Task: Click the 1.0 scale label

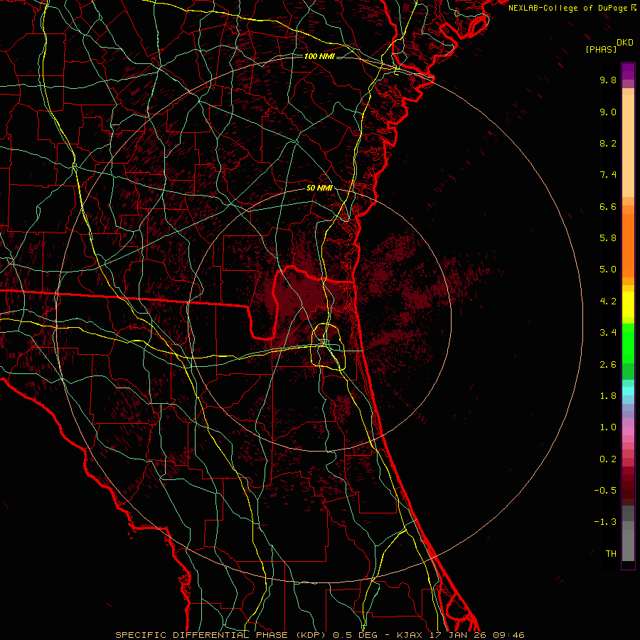Action: click(608, 427)
